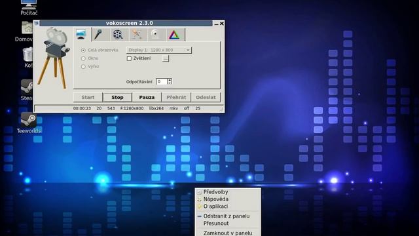Click the Teeworlds desktop icon
This screenshot has height=236, width=419.
(x=29, y=123)
